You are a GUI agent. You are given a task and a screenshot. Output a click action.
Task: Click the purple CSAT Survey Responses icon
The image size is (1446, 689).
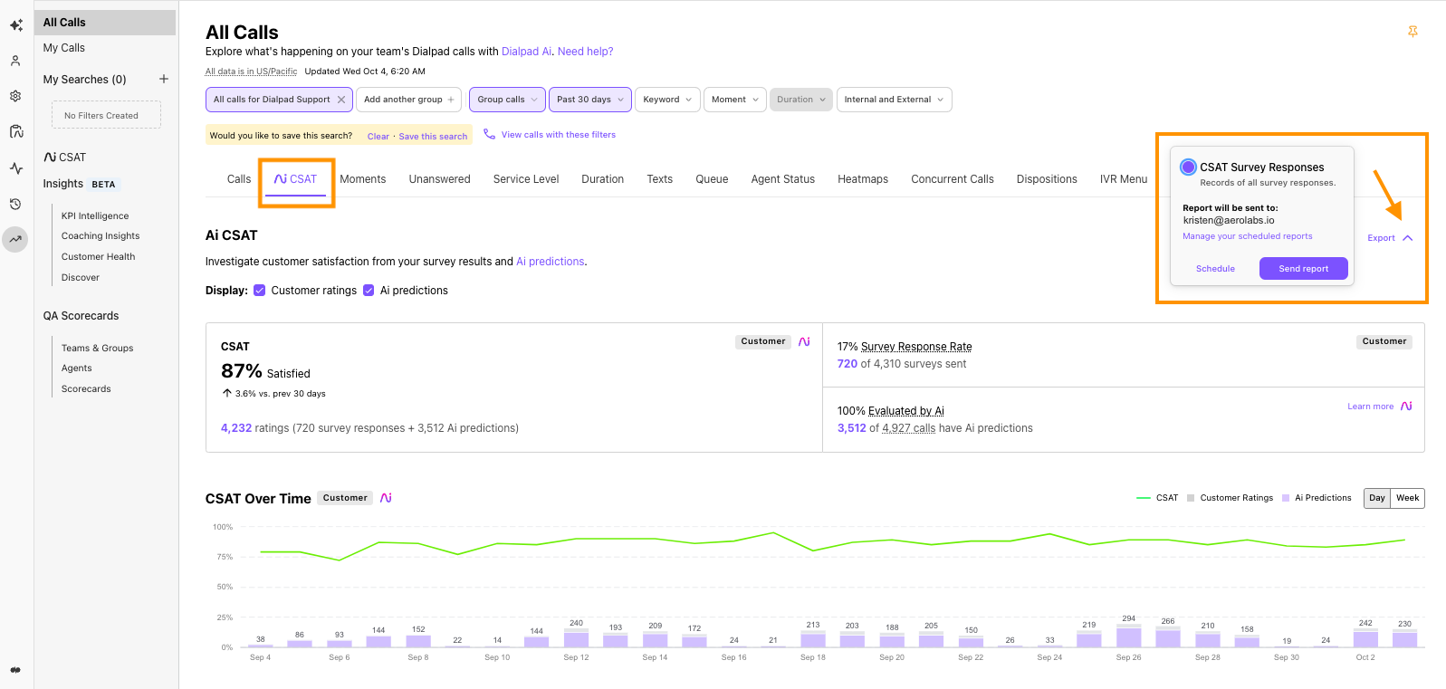1188,167
